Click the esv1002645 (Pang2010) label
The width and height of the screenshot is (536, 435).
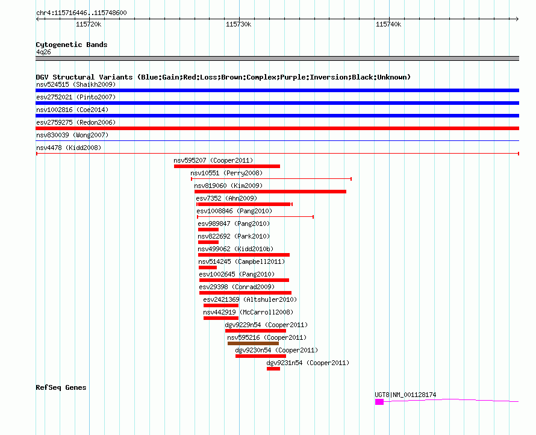237,274
